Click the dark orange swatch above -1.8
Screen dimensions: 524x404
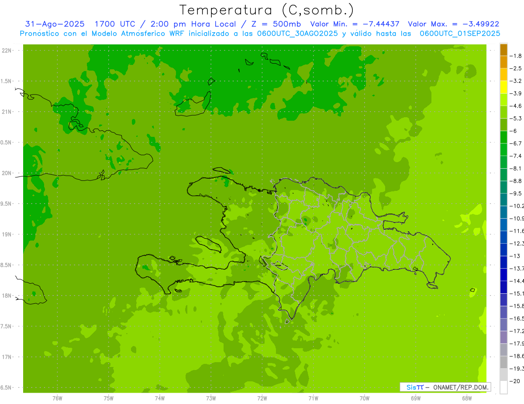click(503, 50)
